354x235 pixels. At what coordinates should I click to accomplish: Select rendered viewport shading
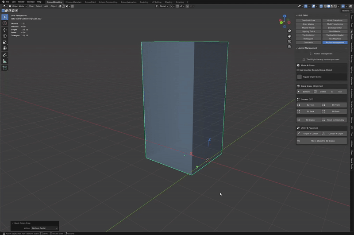coord(335,6)
